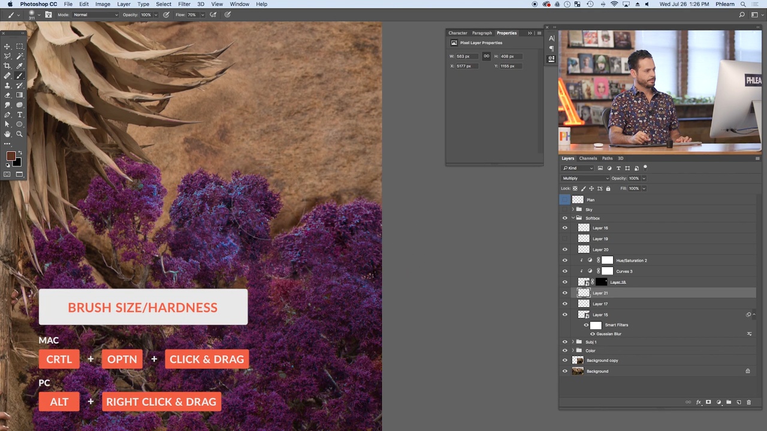Switch to the Channels tab
Viewport: 767px width, 431px height.
coord(588,159)
